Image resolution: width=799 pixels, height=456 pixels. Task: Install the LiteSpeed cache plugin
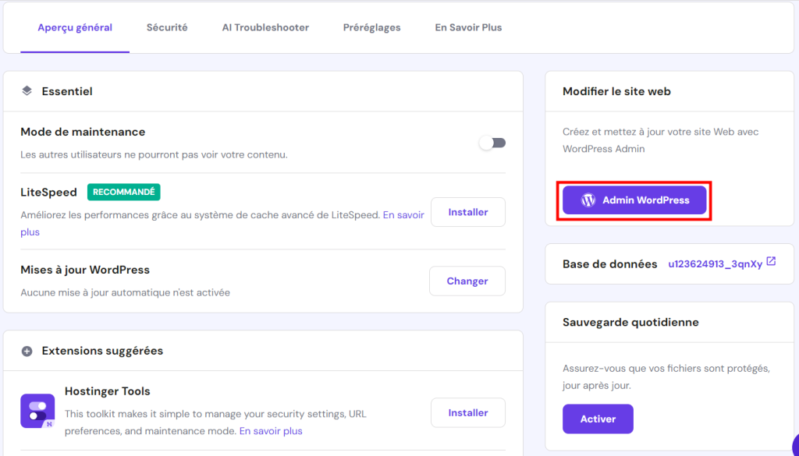click(x=468, y=212)
